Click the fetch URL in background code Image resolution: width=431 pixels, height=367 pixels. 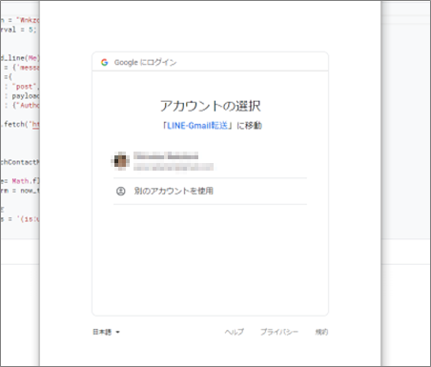tap(36, 124)
